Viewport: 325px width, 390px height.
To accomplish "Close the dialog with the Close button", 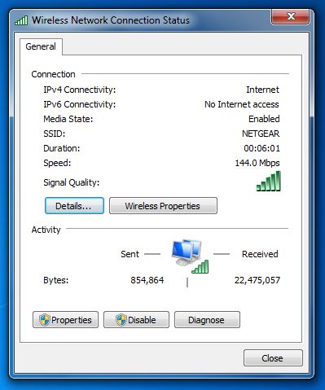I will tap(273, 358).
